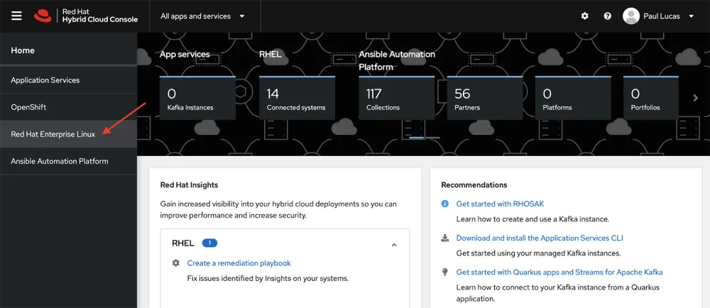Click the Red Hat Hybrid Cloud Console title
This screenshot has width=710, height=308.
click(x=99, y=16)
